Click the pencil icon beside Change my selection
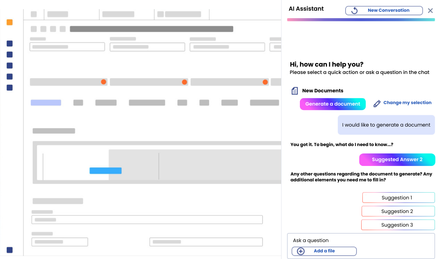441x259 pixels. point(377,104)
